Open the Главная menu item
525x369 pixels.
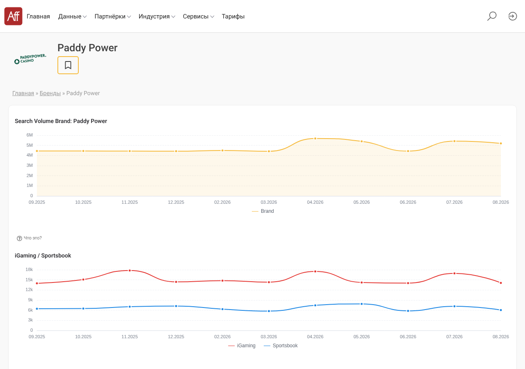[38, 16]
